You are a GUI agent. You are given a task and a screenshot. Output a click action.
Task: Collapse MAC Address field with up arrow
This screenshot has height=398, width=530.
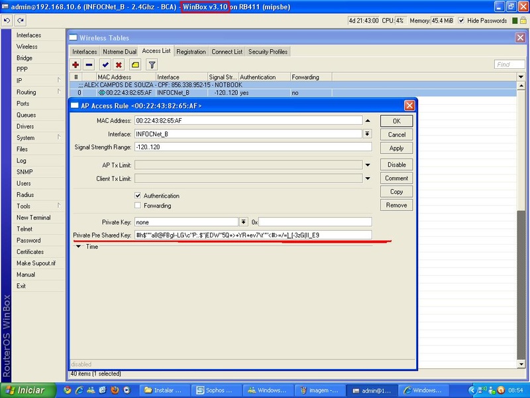tap(368, 121)
